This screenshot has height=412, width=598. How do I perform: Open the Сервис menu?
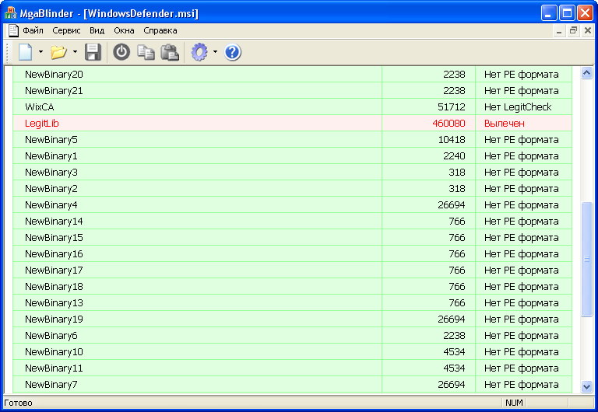point(67,31)
